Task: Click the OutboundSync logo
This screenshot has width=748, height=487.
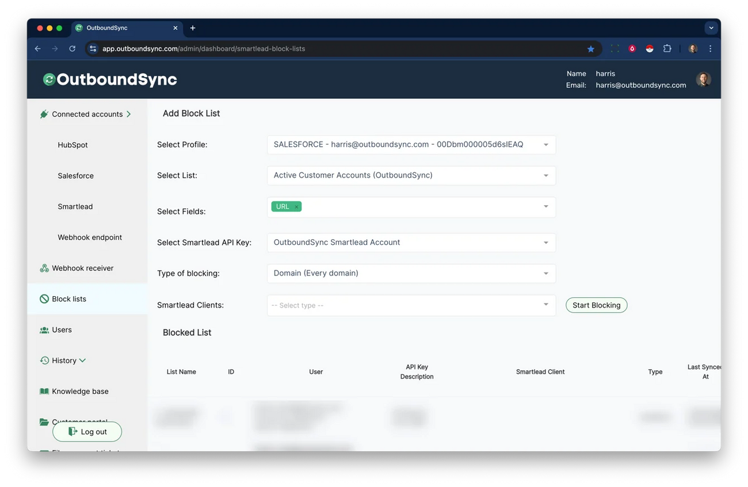Action: click(x=109, y=79)
